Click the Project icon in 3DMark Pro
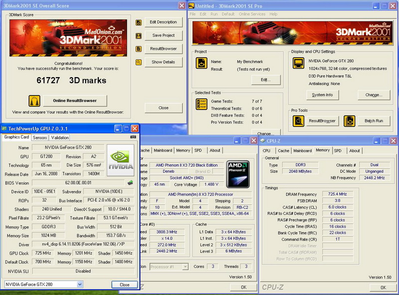The height and width of the screenshot is (295, 399). [x=201, y=63]
